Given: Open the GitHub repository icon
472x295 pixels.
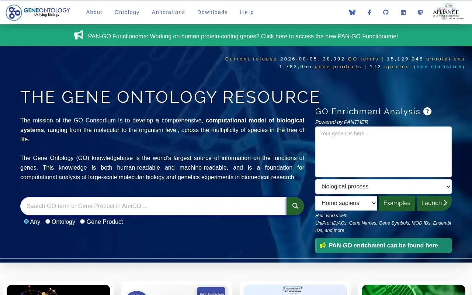Looking at the screenshot, I should [386, 12].
